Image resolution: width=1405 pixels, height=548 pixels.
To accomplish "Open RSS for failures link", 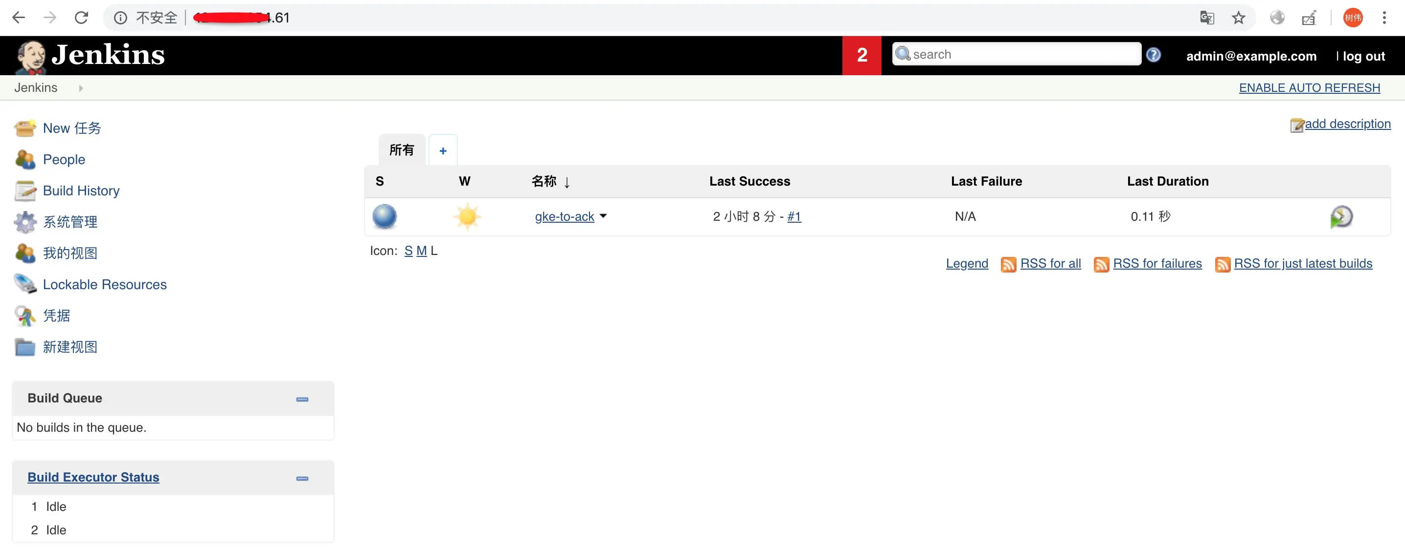I will tap(1157, 264).
